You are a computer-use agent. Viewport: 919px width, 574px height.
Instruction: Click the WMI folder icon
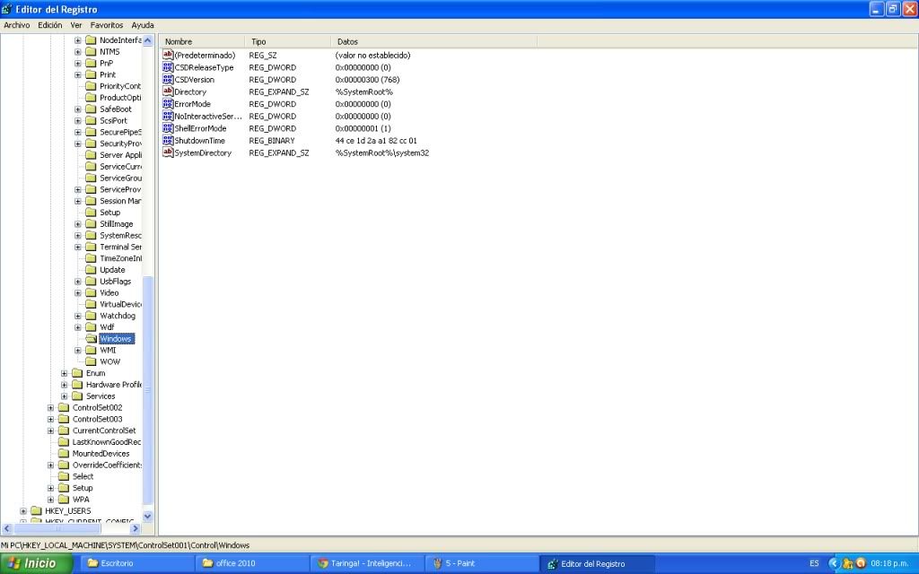coord(91,351)
